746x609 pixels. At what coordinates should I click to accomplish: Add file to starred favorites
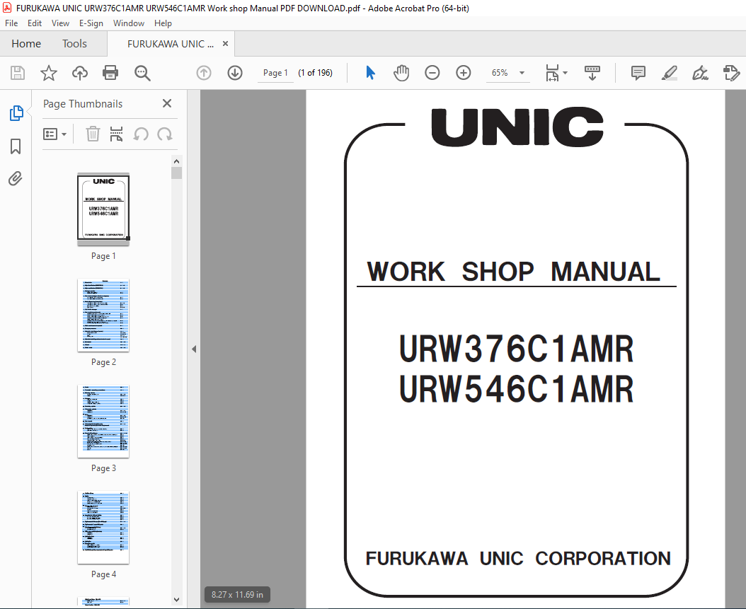(49, 73)
